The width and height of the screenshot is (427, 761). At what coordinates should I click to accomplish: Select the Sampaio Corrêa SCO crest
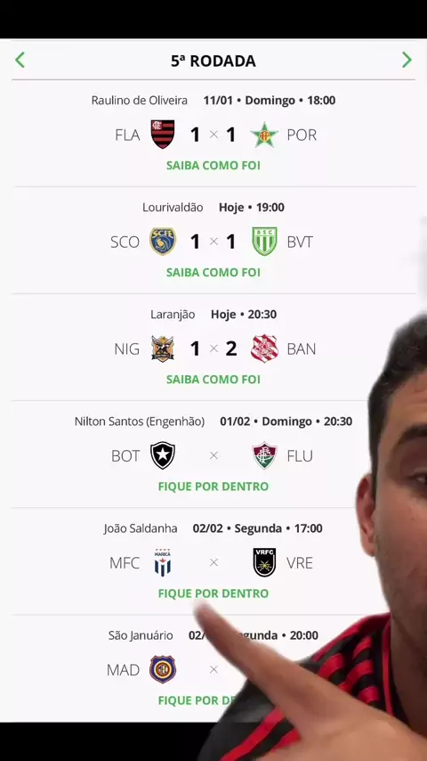tap(163, 241)
